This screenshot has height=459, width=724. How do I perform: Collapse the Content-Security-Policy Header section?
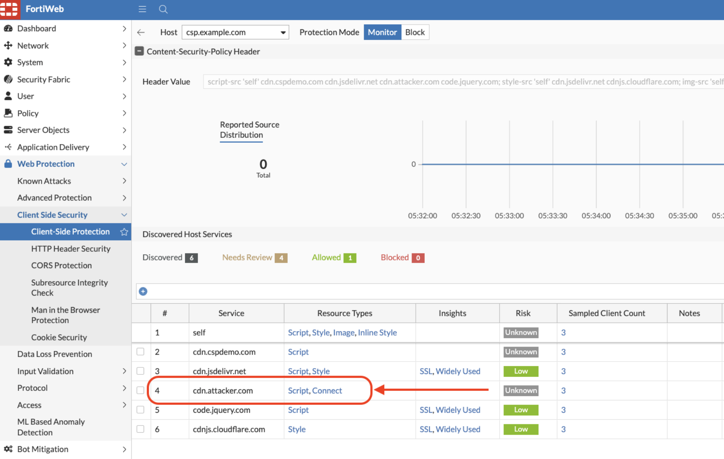(x=140, y=51)
